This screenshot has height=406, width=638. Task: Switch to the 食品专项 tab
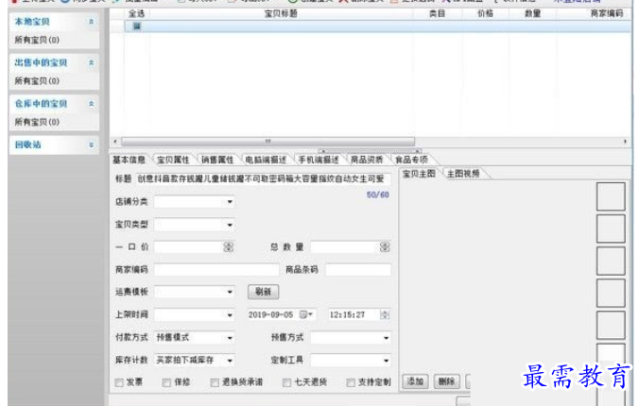[x=411, y=160]
